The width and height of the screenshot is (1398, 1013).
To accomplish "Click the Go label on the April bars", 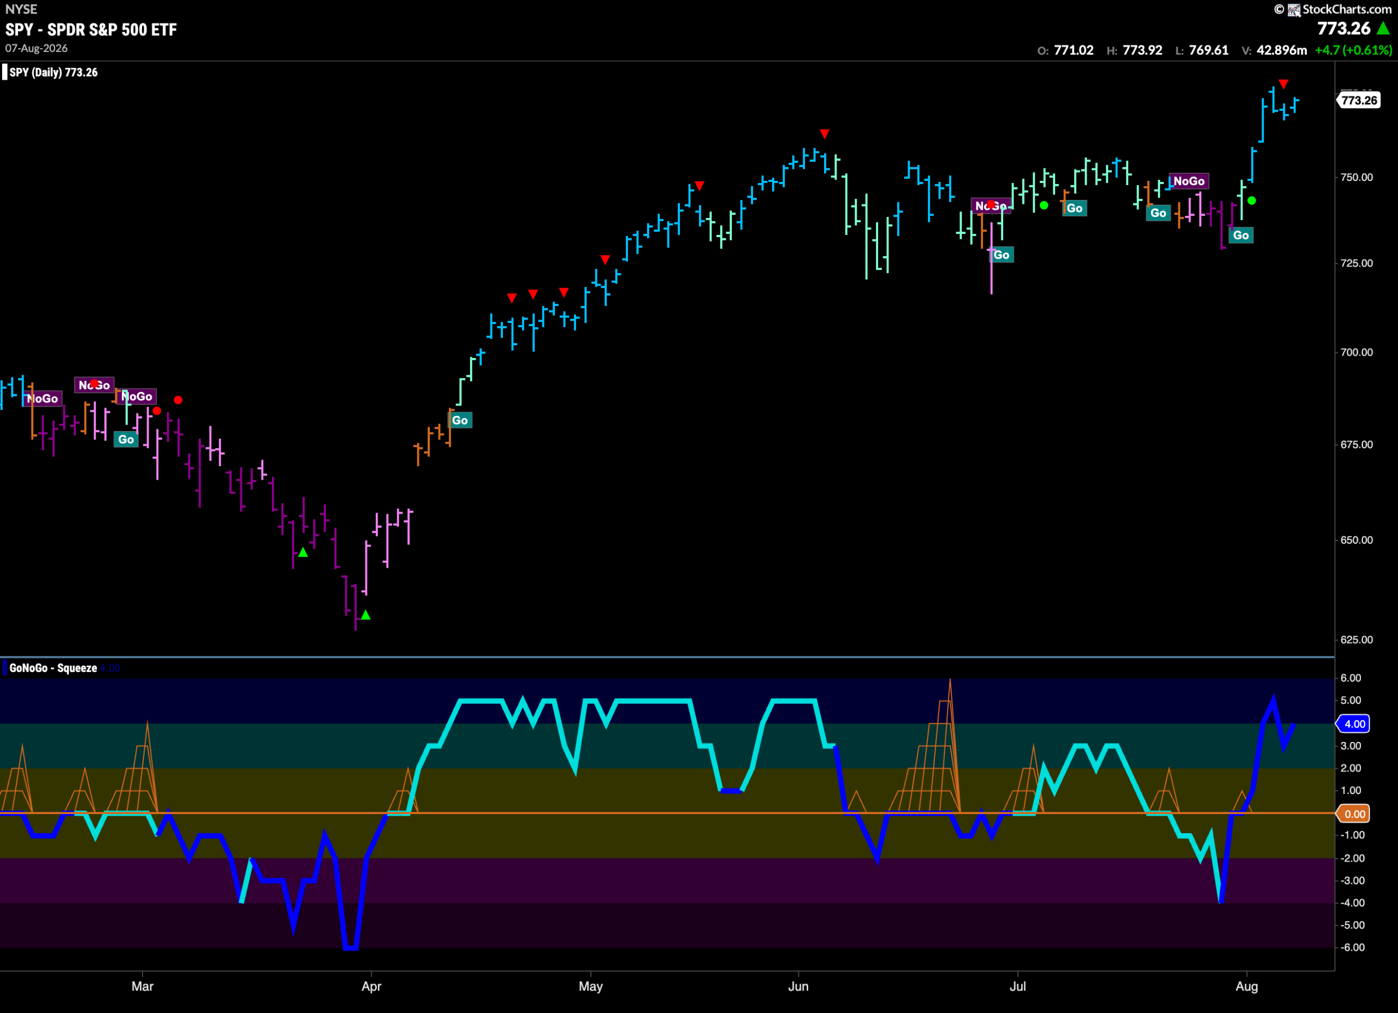I will 460,421.
